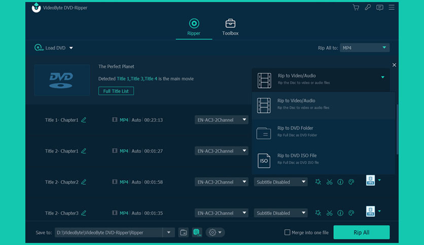The image size is (424, 245).
Task: Choose Rip to Video/Audio from the list
Action: (323, 105)
